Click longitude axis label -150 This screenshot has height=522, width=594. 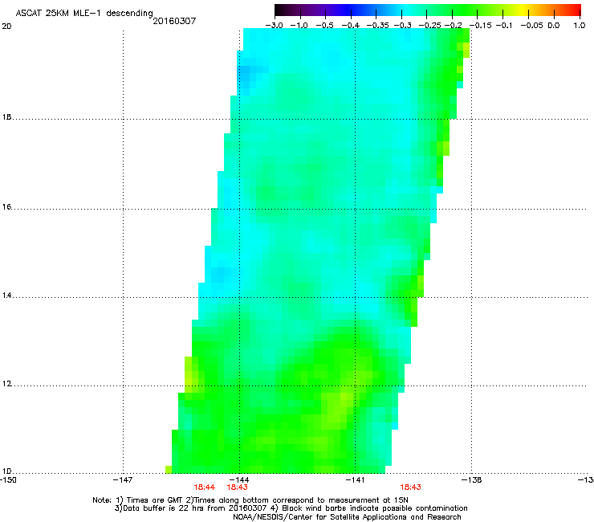pyautogui.click(x=8, y=480)
